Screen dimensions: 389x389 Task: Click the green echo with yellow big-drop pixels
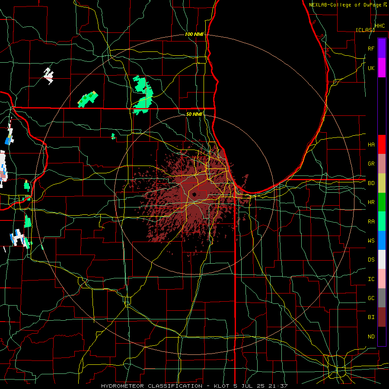pyautogui.click(x=88, y=99)
